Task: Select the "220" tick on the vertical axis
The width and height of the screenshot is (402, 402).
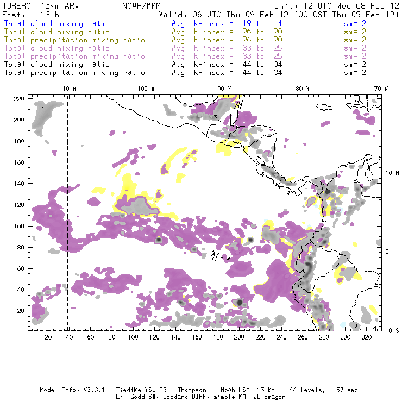Action: tap(19, 99)
